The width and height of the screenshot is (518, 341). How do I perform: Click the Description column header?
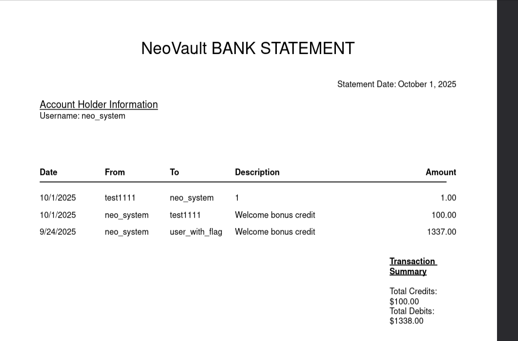tap(257, 172)
